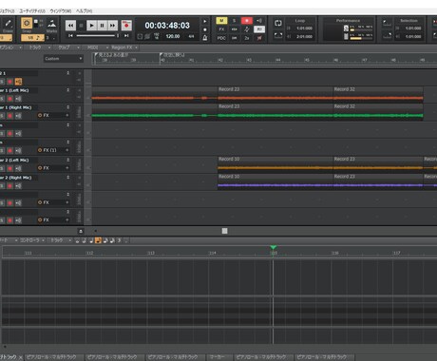Click the red X reset button
The height and width of the screenshot is (361, 437).
tap(259, 38)
